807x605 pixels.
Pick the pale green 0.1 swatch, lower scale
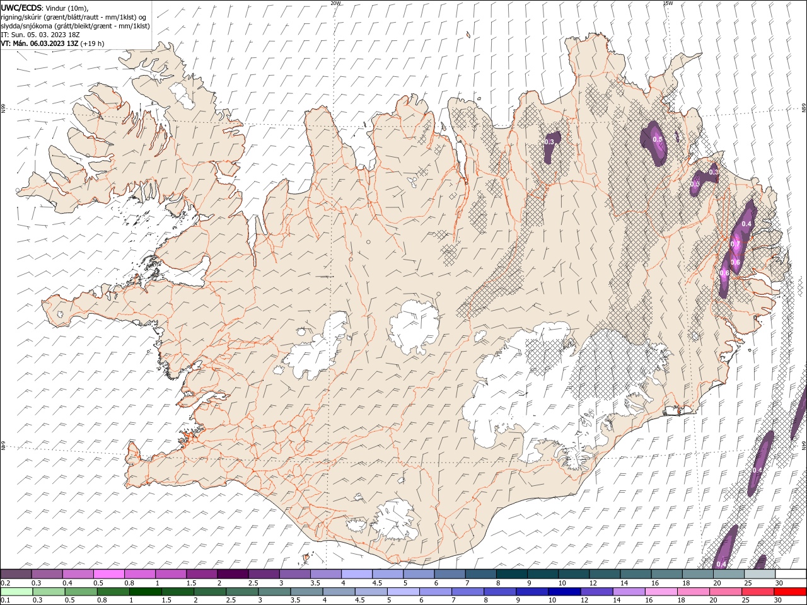tap(17, 592)
